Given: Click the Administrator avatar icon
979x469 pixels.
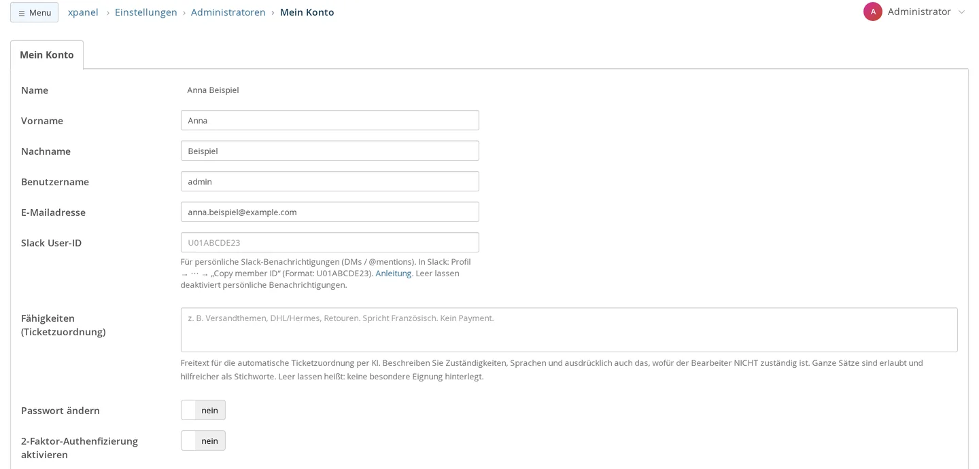Looking at the screenshot, I should tap(873, 12).
